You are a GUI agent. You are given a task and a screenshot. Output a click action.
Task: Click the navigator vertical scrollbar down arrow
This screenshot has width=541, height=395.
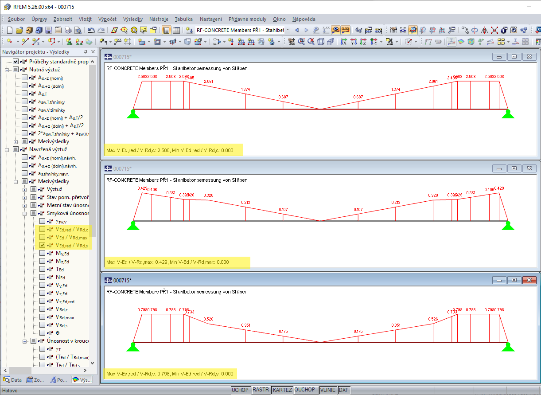(93, 362)
